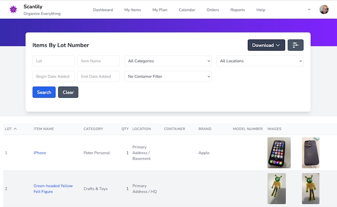Focus the Lot input field
The height and width of the screenshot is (207, 337).
[53, 61]
